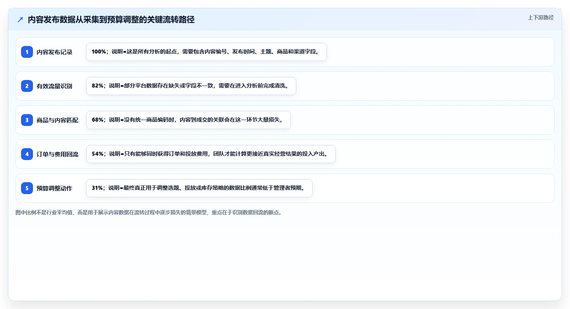Image resolution: width=570 pixels, height=309 pixels.
Task: Click the step 4 number badge
Action: (27, 154)
